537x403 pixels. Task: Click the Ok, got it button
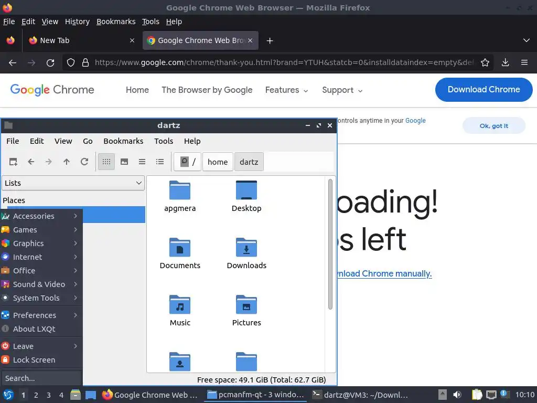click(494, 126)
